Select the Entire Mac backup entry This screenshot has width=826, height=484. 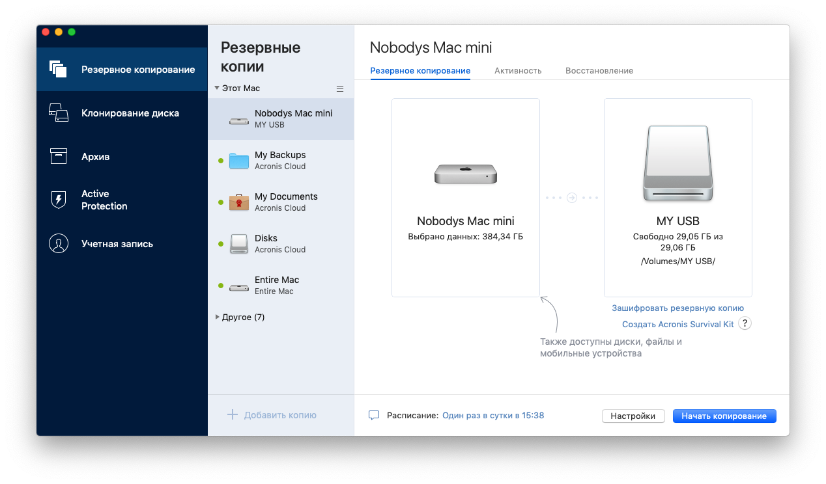point(281,286)
